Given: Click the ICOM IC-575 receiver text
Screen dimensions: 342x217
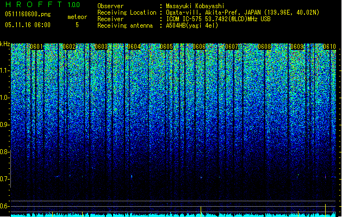Looking at the screenshot, I should [x=218, y=19].
